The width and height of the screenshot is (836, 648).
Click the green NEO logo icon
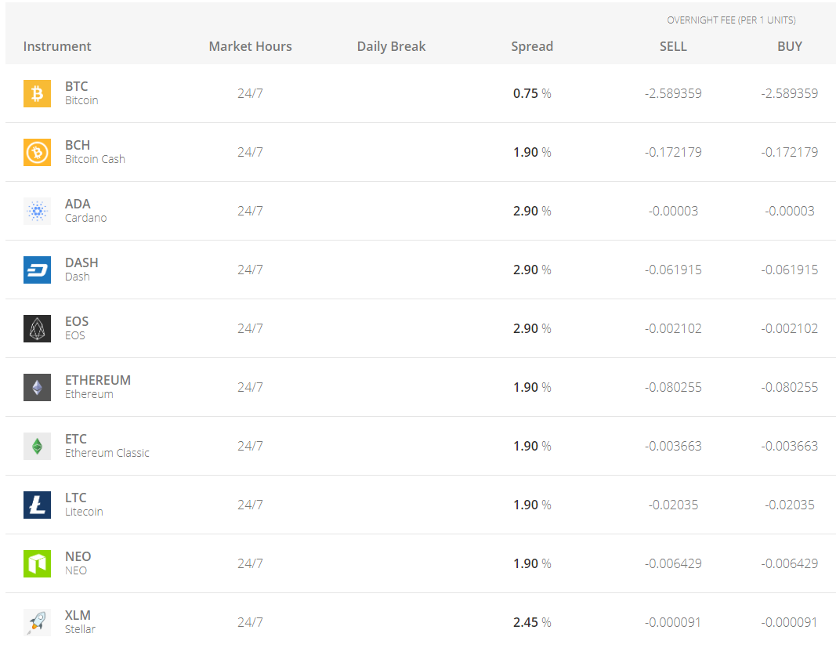coord(38,563)
